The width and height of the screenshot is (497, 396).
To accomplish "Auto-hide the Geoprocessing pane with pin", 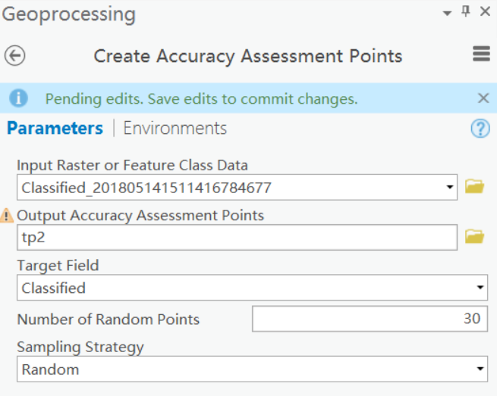I will pos(467,11).
